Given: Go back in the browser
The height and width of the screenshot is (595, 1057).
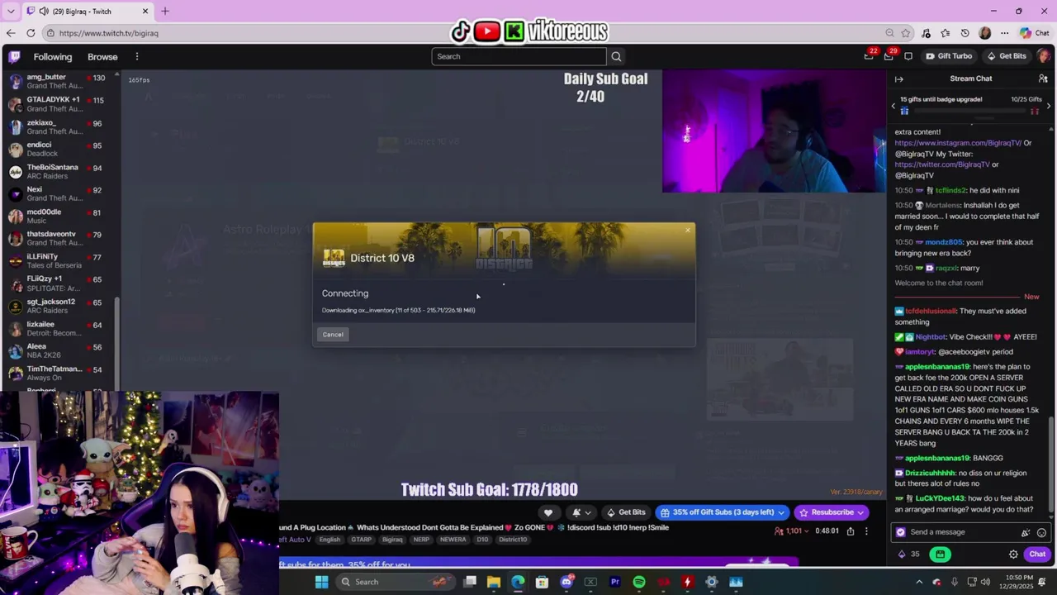Looking at the screenshot, I should [11, 33].
